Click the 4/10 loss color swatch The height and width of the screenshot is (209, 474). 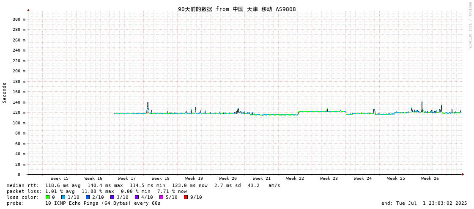pyautogui.click(x=137, y=197)
